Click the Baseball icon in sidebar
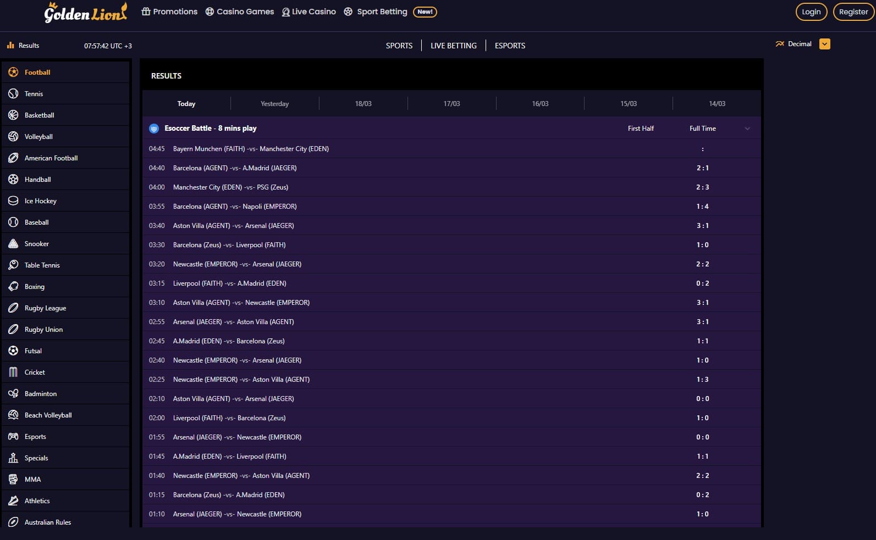Screen dimensions: 876x540 13,222
